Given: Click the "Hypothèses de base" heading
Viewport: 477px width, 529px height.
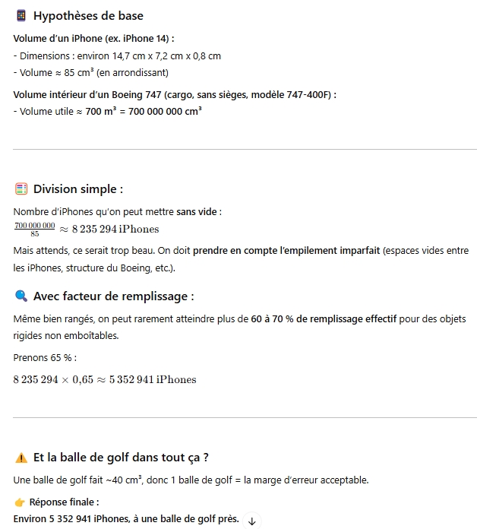Looking at the screenshot, I should pyautogui.click(x=88, y=16).
